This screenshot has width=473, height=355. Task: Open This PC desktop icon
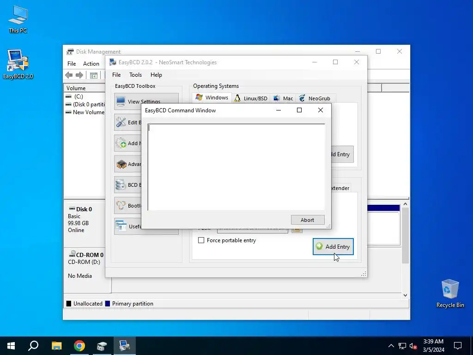(x=18, y=19)
